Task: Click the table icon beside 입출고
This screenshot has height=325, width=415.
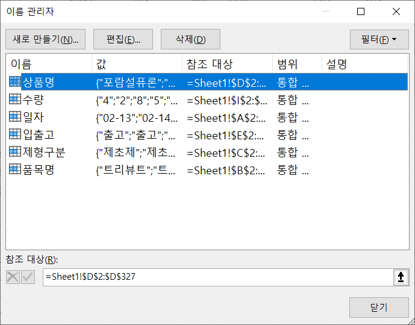Action: 15,134
